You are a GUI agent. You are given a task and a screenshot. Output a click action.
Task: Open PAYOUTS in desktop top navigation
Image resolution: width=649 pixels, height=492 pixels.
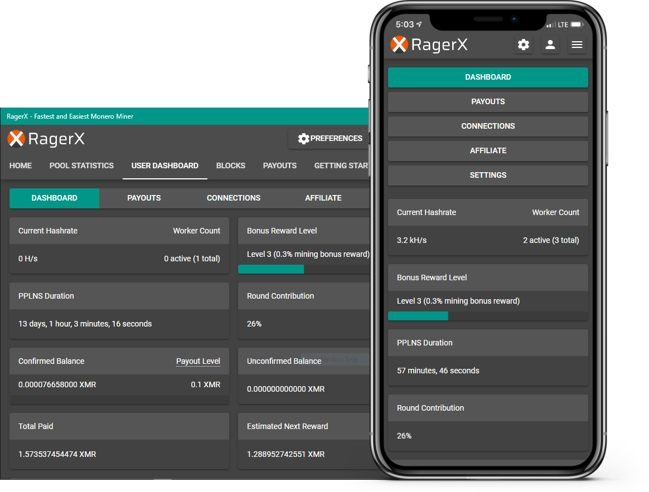click(280, 165)
